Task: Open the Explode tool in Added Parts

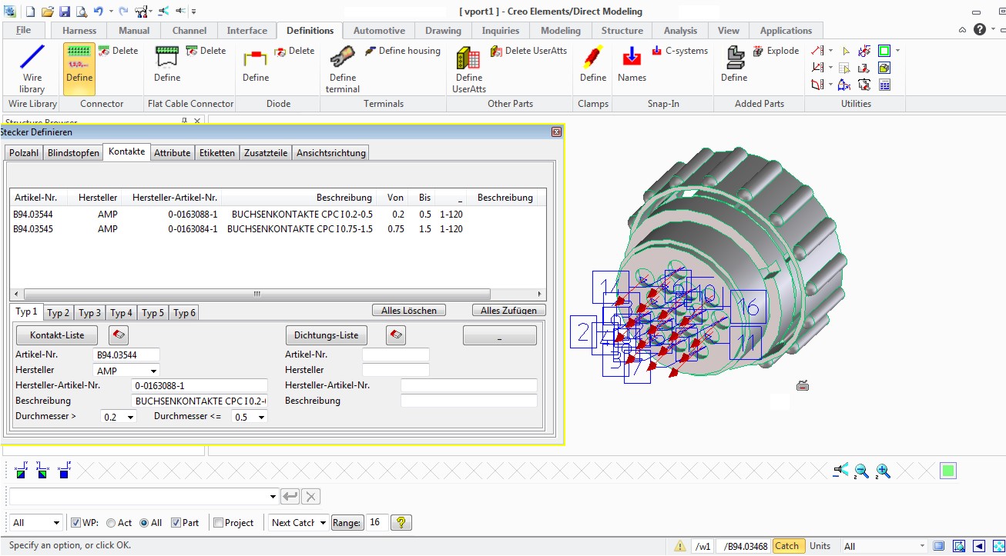Action: pos(776,51)
